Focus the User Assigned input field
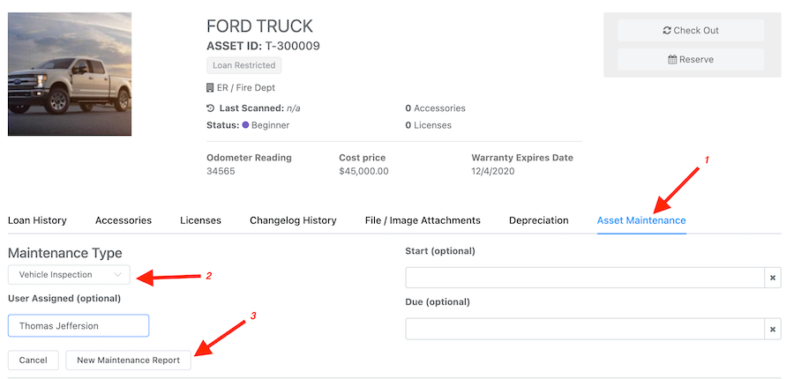The width and height of the screenshot is (794, 379). (x=79, y=325)
